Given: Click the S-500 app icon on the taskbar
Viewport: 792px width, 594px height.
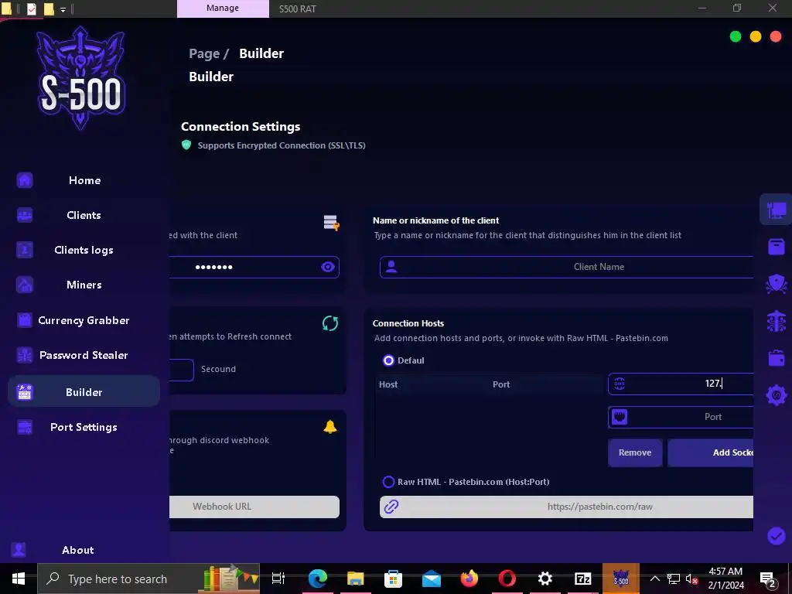Looking at the screenshot, I should pyautogui.click(x=621, y=579).
